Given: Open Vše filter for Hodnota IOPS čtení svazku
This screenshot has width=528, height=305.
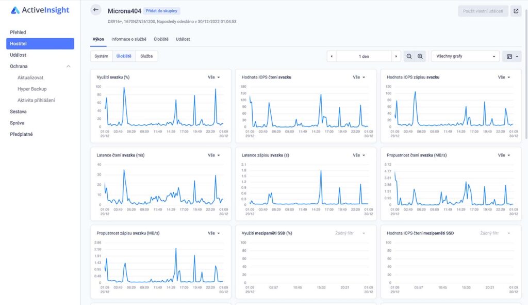Looking at the screenshot, I should tap(359, 77).
